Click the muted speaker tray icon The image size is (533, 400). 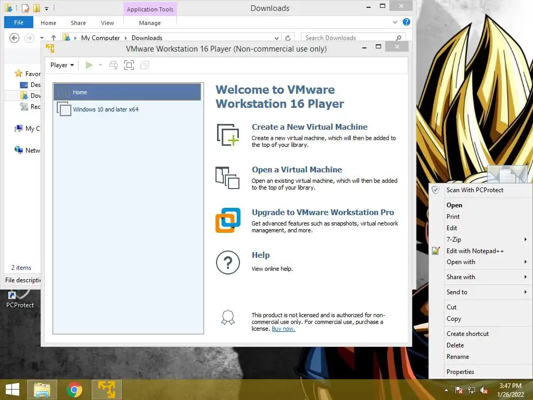point(484,390)
